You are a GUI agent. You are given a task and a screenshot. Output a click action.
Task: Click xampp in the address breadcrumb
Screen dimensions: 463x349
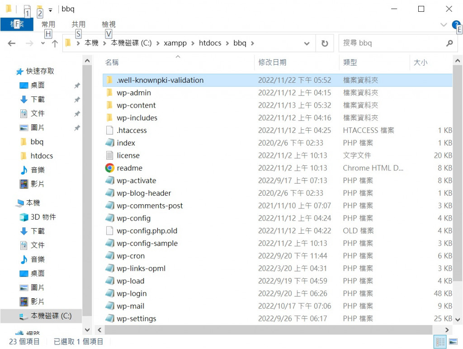(x=175, y=43)
